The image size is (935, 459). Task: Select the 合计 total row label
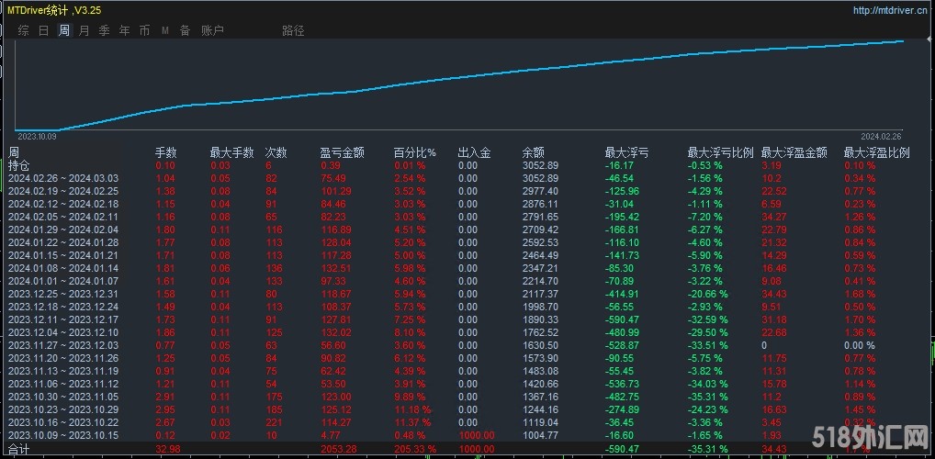[17, 449]
